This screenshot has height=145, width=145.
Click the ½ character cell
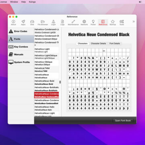coord(120,93)
